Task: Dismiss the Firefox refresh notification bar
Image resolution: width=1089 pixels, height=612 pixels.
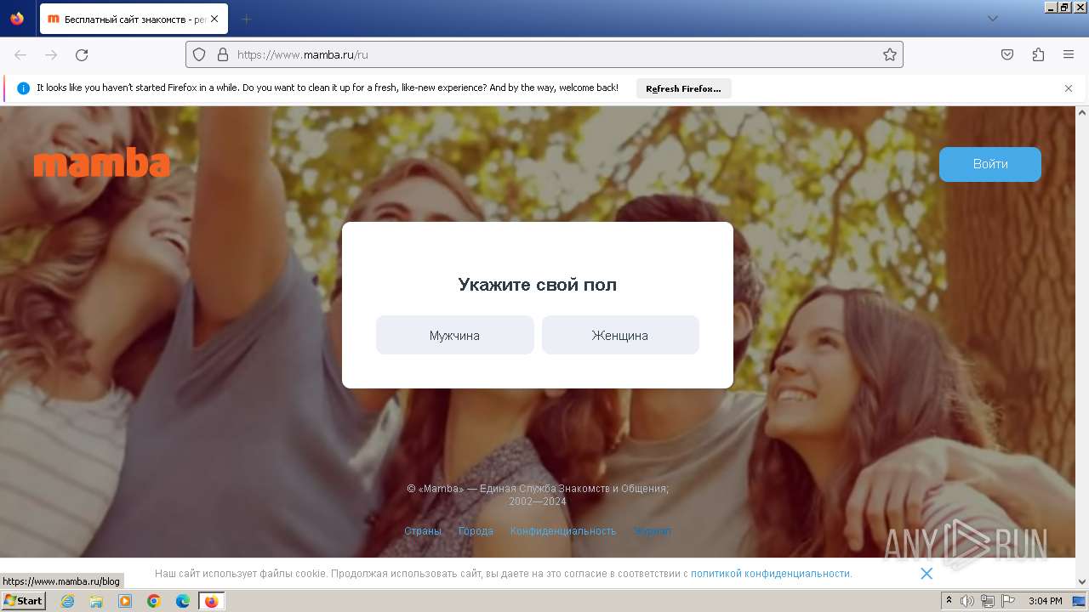Action: click(x=1069, y=88)
